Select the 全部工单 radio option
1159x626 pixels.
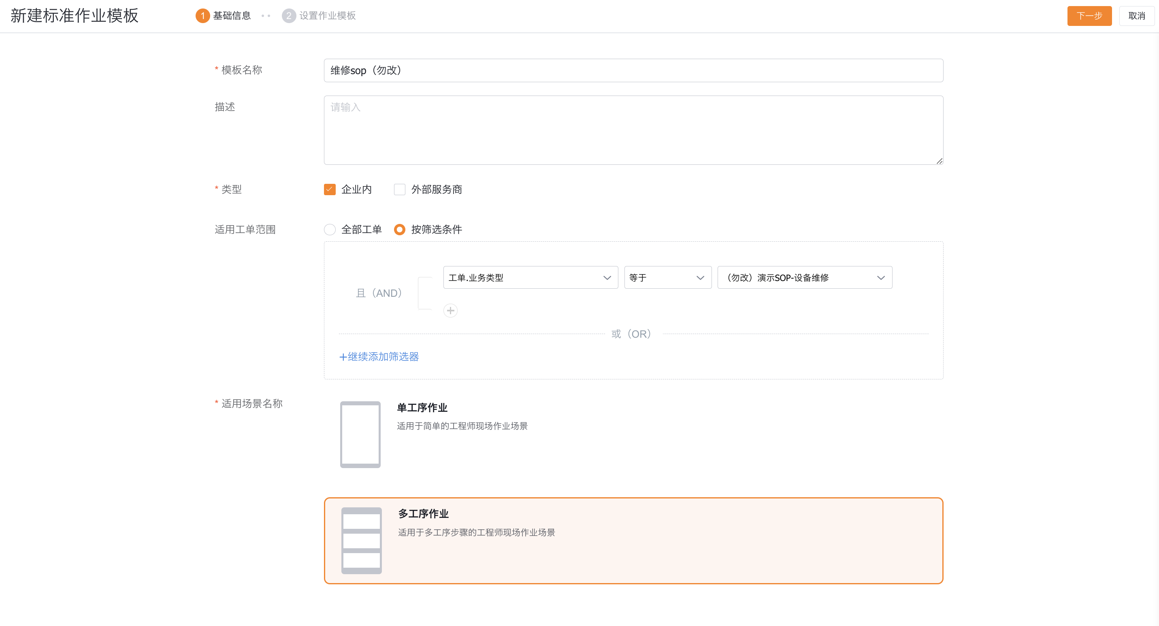330,229
